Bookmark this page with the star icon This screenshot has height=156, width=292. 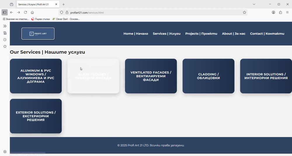[244, 13]
